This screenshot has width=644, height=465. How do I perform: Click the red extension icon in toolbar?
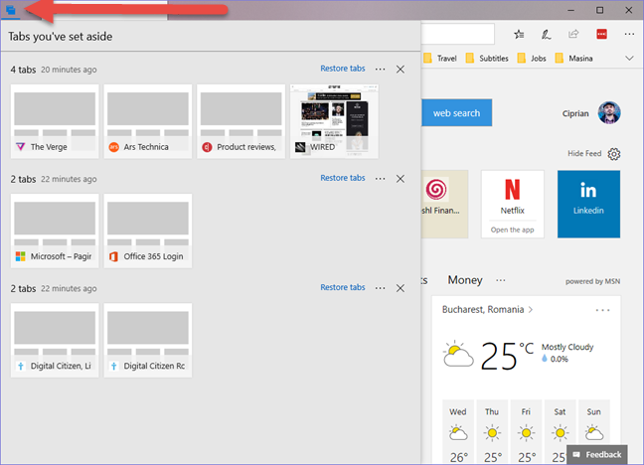click(x=601, y=34)
